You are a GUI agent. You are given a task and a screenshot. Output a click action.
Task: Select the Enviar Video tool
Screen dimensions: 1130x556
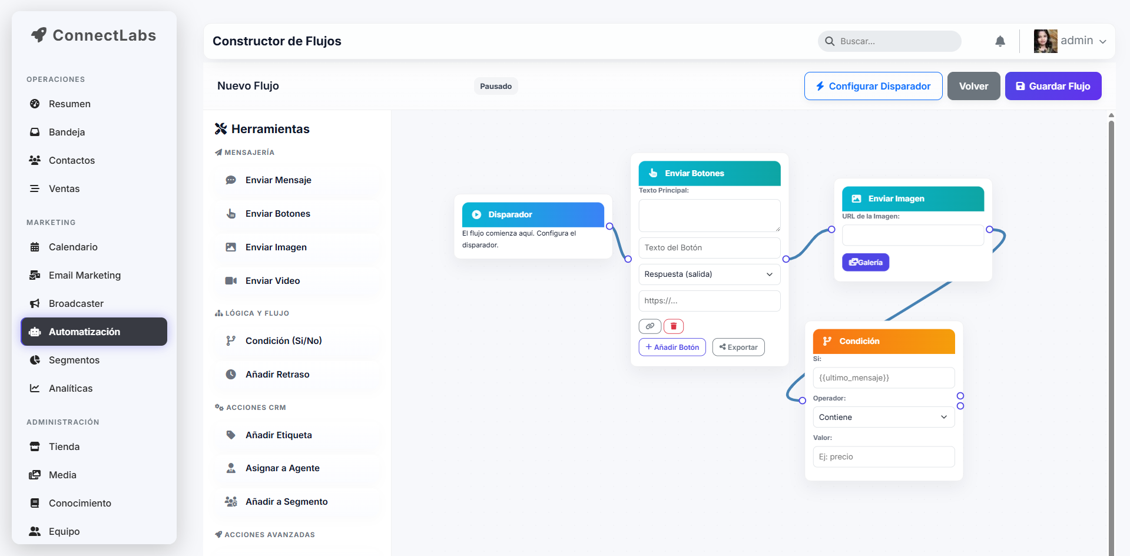(272, 280)
